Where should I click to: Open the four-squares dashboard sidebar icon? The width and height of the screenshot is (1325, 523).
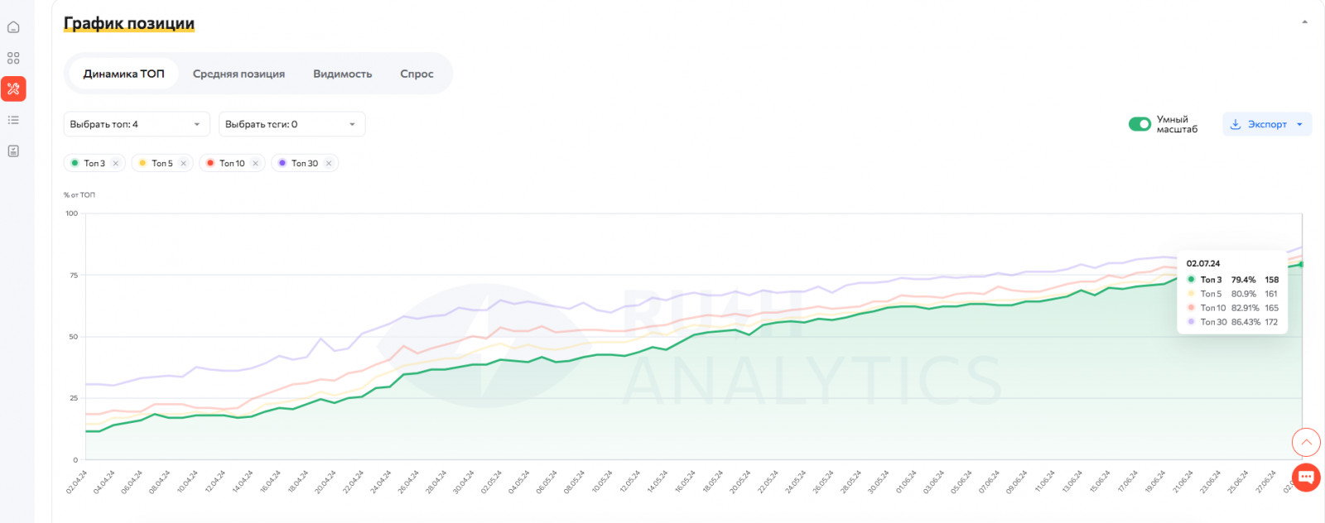(x=13, y=58)
